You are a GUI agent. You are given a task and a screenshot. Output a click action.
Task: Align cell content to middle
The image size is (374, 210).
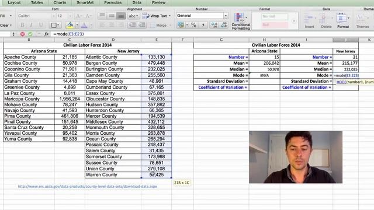112,16
